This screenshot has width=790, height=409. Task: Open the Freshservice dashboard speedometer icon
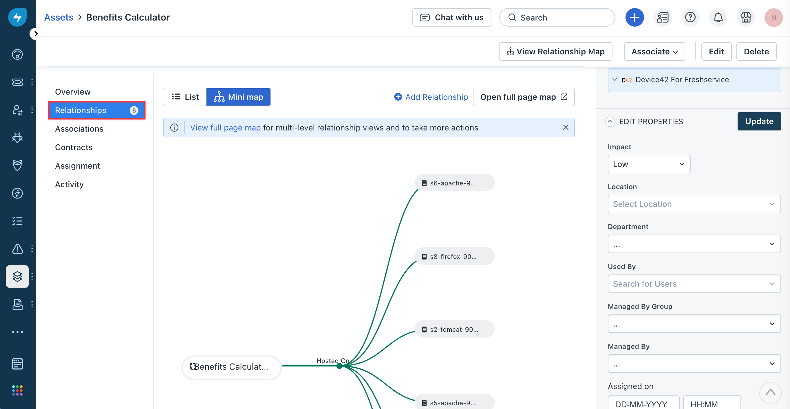coord(17,54)
